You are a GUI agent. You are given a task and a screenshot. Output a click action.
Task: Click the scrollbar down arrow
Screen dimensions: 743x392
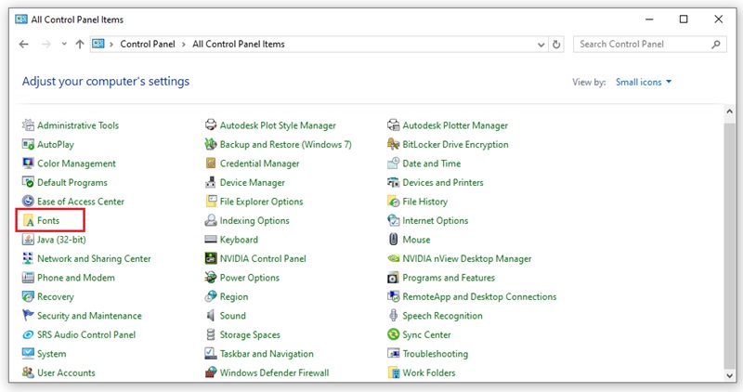pyautogui.click(x=729, y=375)
